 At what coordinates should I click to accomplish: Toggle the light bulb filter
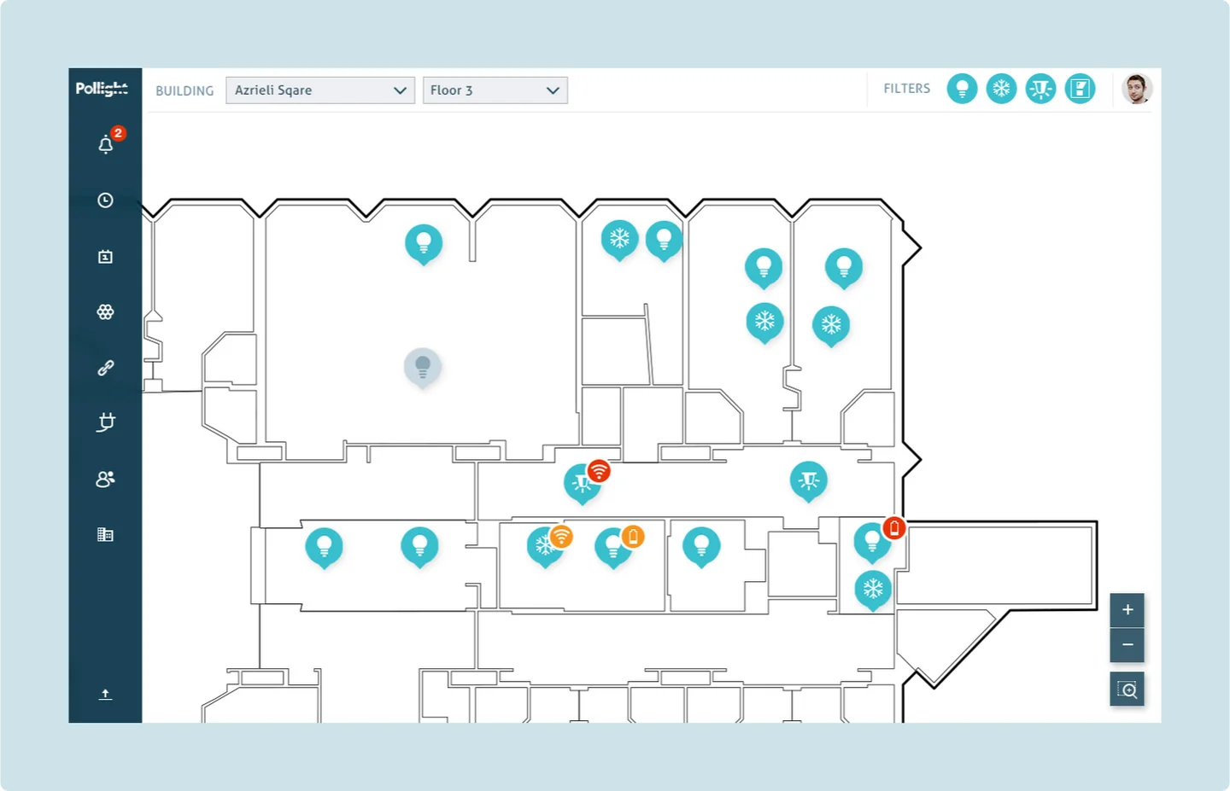pos(962,89)
